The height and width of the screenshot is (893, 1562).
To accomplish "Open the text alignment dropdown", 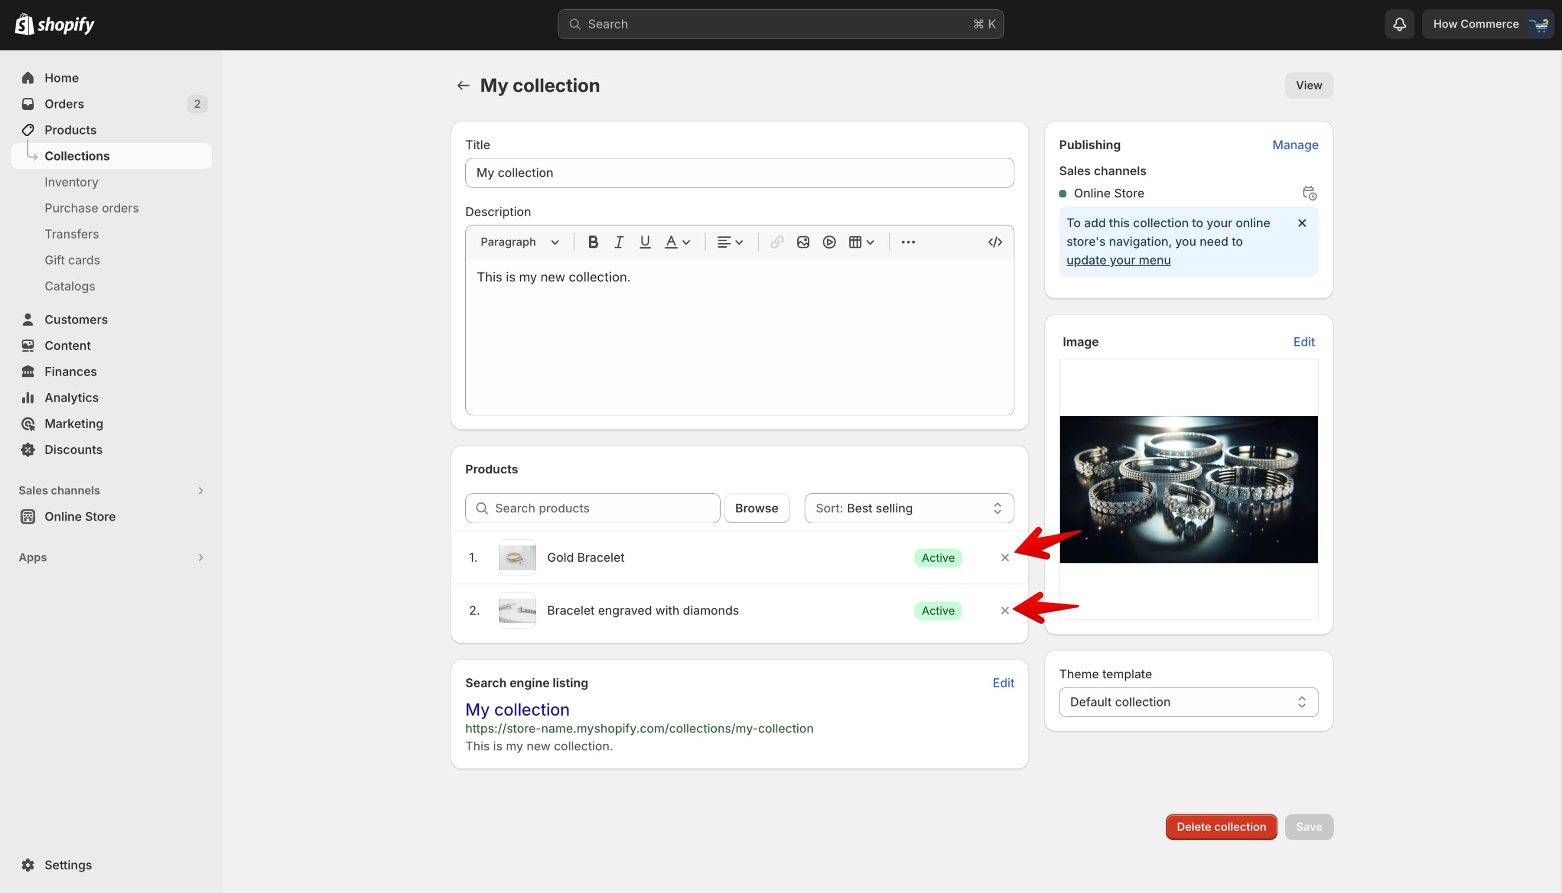I will point(730,242).
